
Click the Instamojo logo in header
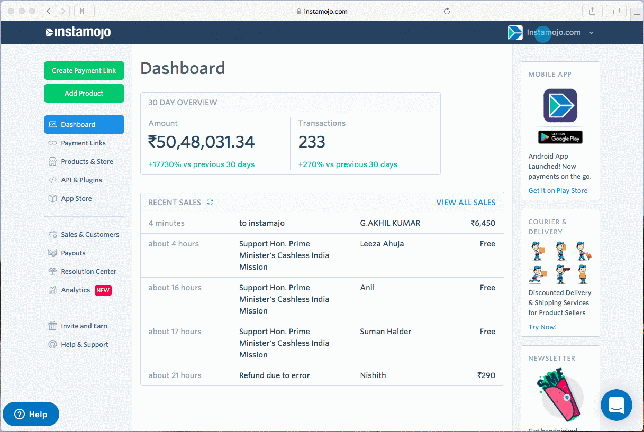coord(78,33)
